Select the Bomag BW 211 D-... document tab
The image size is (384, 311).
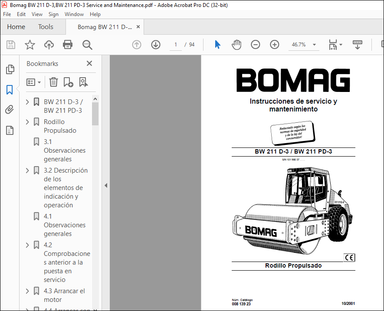click(x=105, y=27)
